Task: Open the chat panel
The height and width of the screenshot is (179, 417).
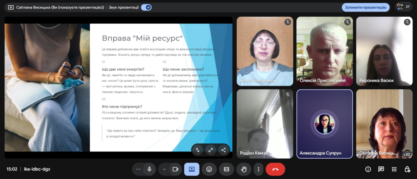Action: click(381, 169)
